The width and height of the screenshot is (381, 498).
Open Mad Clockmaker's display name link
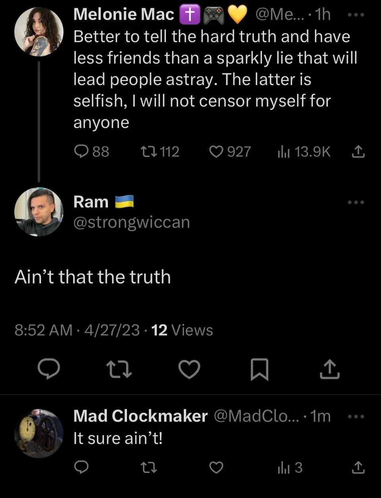click(x=140, y=416)
